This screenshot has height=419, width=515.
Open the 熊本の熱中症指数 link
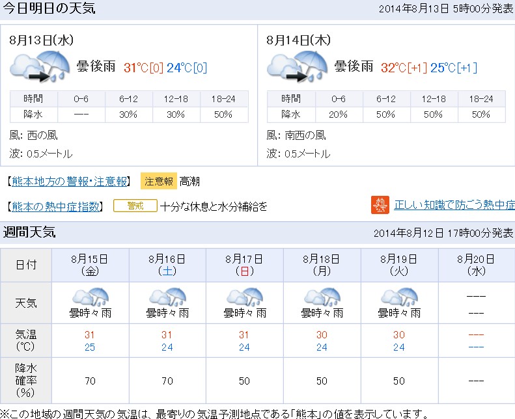pyautogui.click(x=57, y=206)
